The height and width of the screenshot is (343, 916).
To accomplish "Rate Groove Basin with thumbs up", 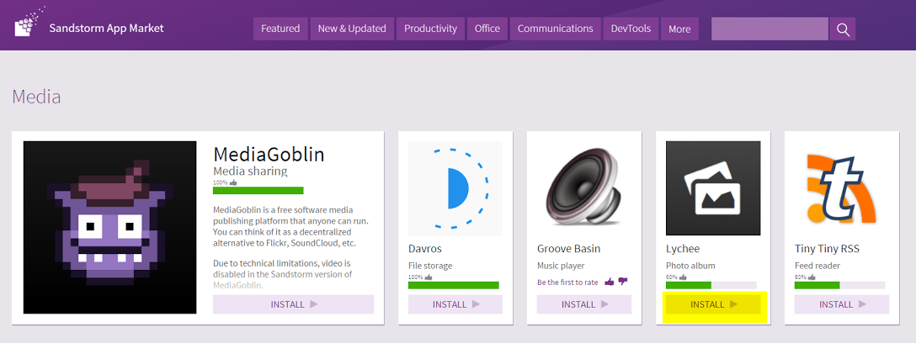I will pyautogui.click(x=610, y=282).
